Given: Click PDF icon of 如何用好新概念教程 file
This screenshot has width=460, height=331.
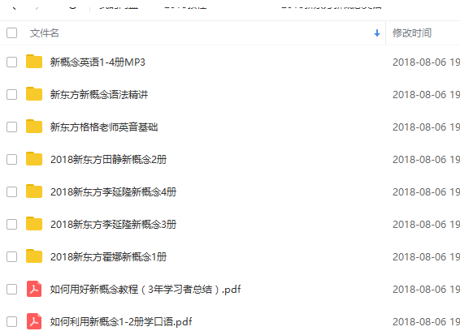Looking at the screenshot, I should tap(34, 289).
